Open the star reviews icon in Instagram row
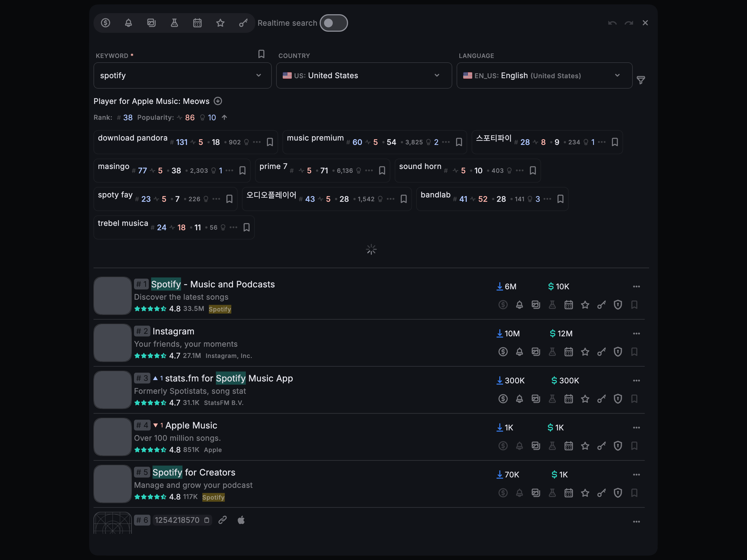The height and width of the screenshot is (560, 747). pyautogui.click(x=585, y=352)
